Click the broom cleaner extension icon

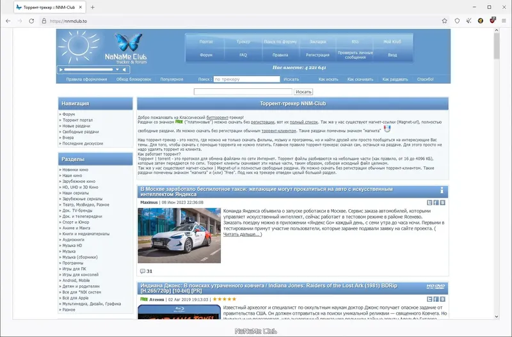468,21
